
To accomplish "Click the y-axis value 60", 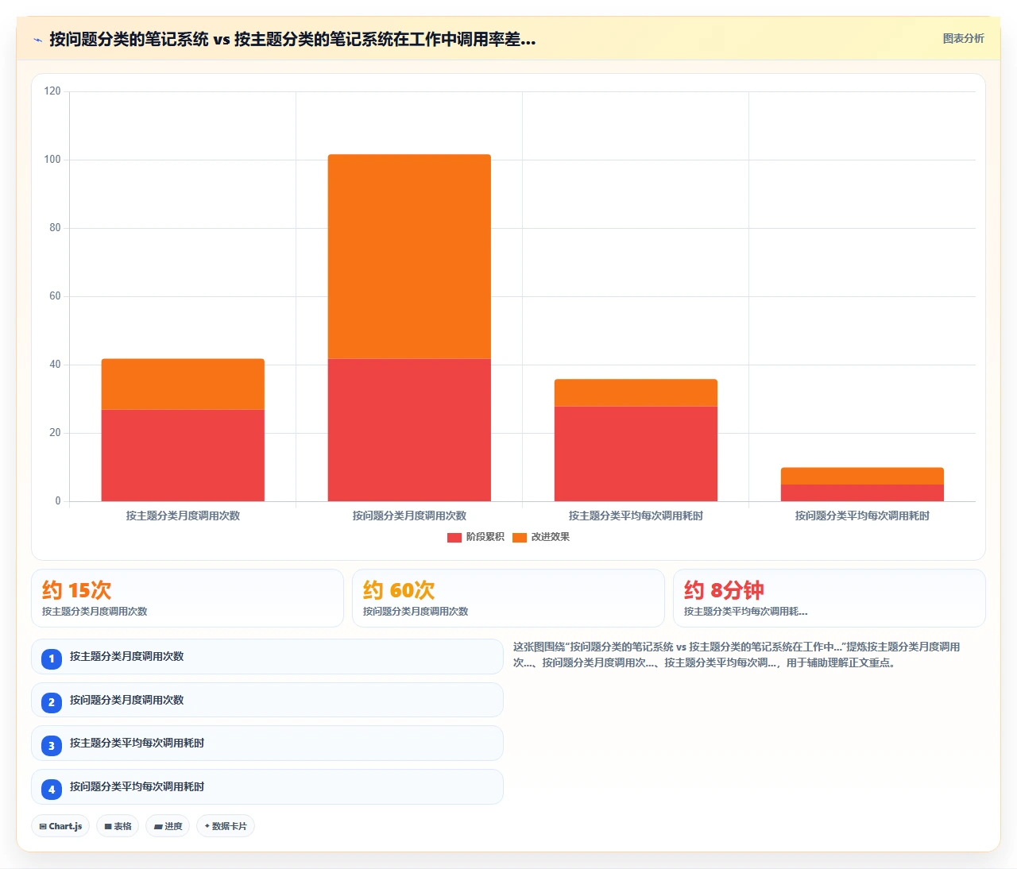I will [55, 296].
